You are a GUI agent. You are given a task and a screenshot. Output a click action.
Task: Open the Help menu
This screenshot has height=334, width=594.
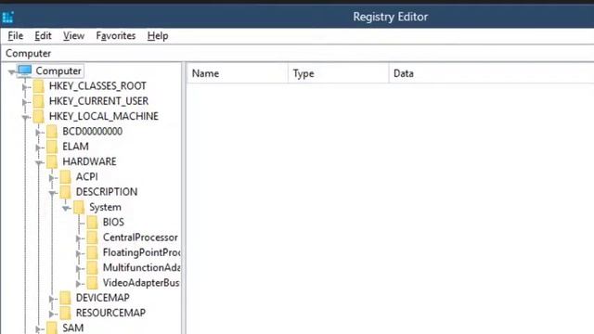point(158,36)
